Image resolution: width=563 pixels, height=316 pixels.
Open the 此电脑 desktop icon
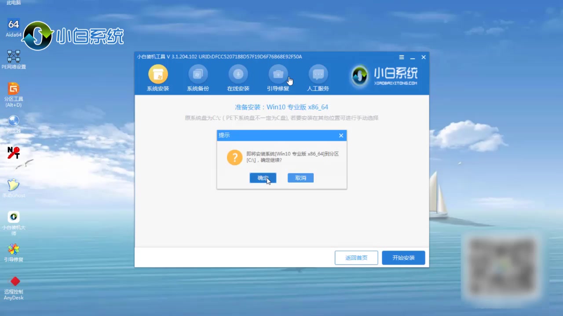click(x=14, y=3)
